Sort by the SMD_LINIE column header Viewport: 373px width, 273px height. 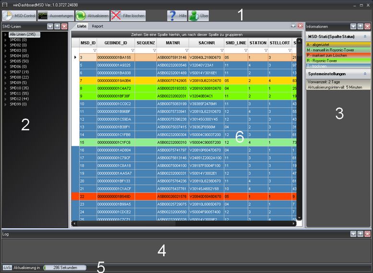tap(236, 43)
